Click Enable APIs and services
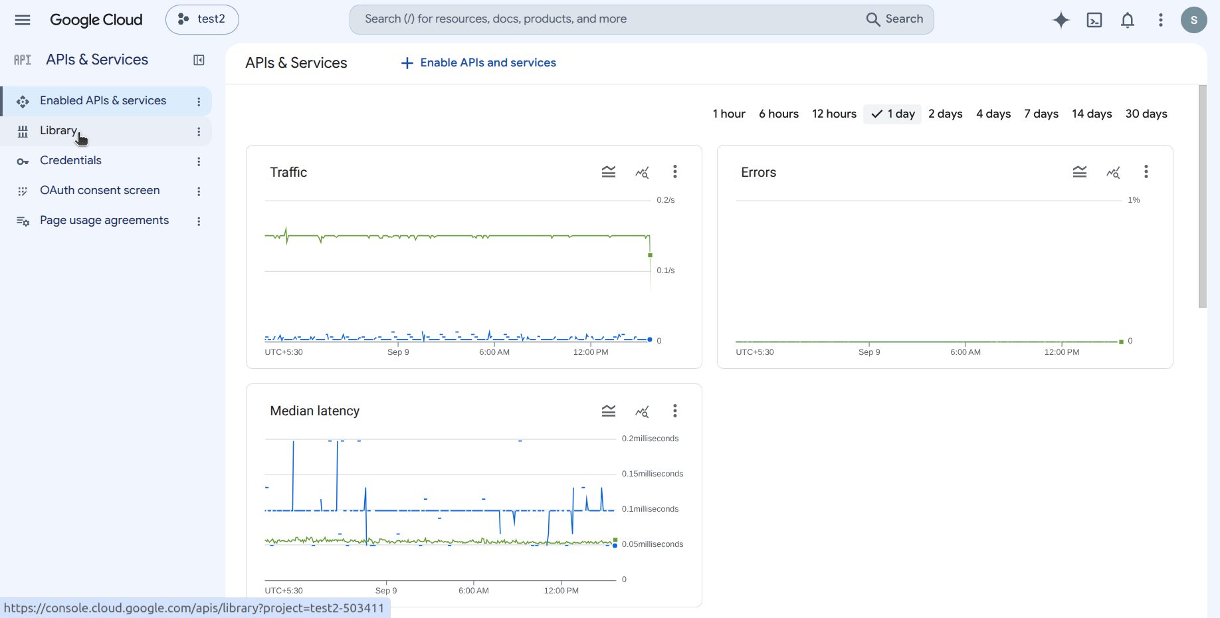This screenshot has height=618, width=1220. click(x=478, y=62)
